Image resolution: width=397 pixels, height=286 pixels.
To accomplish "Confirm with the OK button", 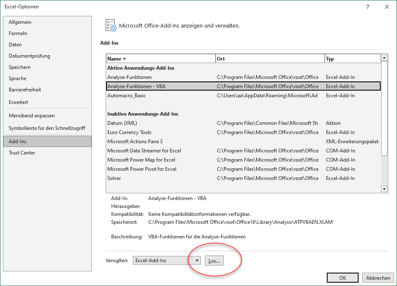I will 343,278.
